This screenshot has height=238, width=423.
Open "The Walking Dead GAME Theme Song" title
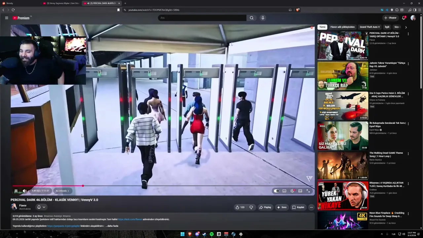click(x=386, y=154)
